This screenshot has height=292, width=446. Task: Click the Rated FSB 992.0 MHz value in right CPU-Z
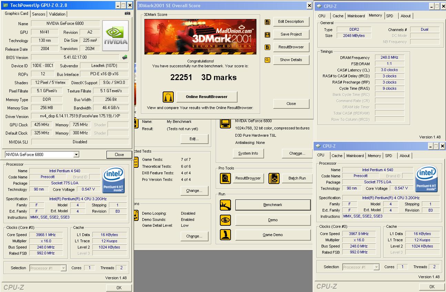359,252
